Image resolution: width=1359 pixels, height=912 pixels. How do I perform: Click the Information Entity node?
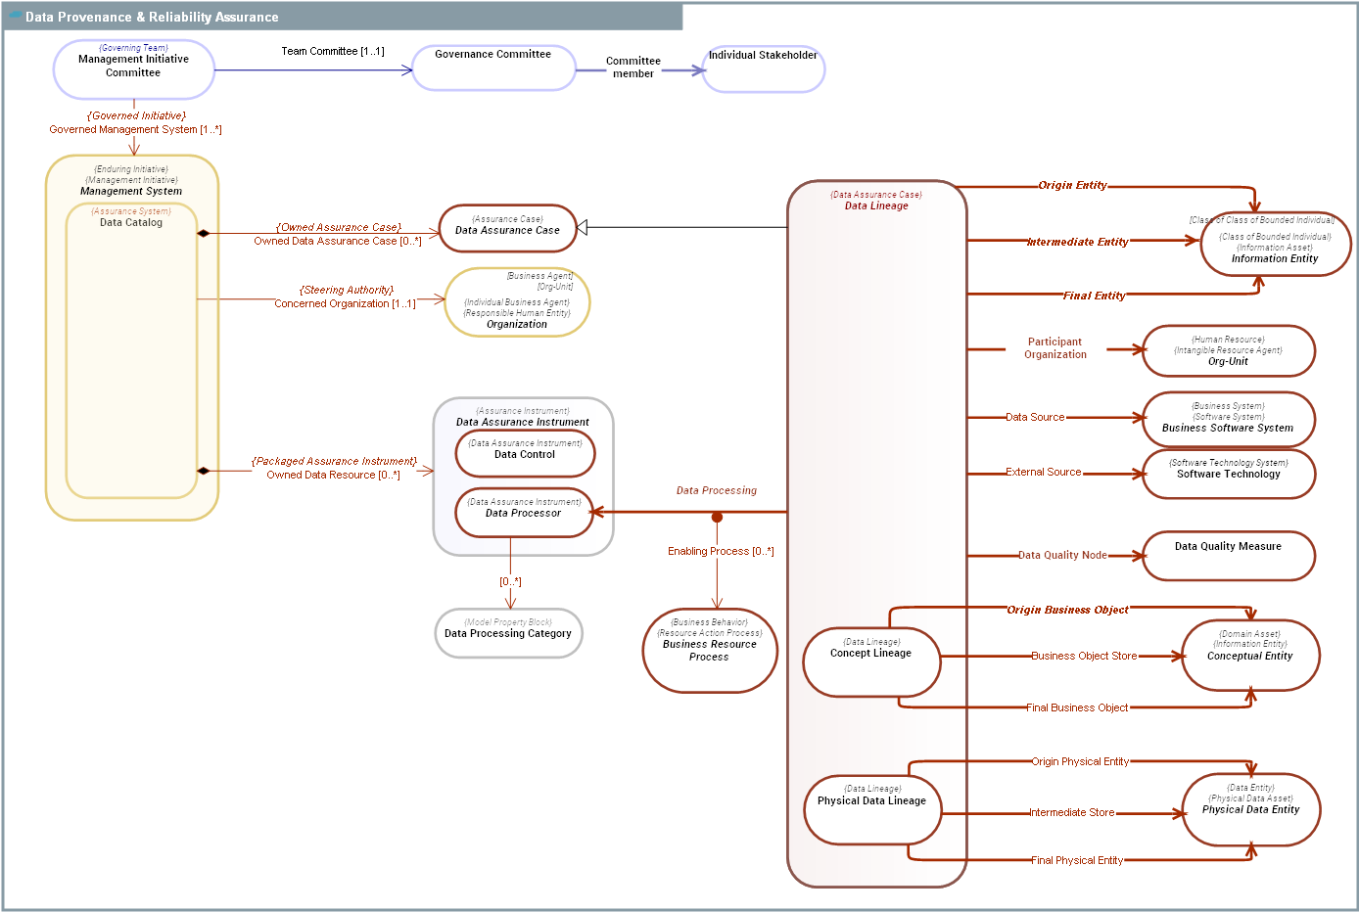tap(1274, 243)
